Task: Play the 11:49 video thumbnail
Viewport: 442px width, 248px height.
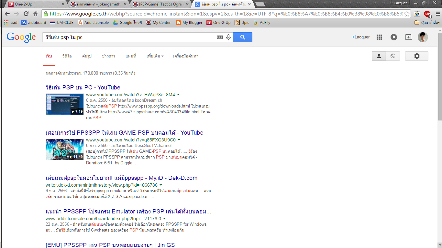Action: [65, 149]
